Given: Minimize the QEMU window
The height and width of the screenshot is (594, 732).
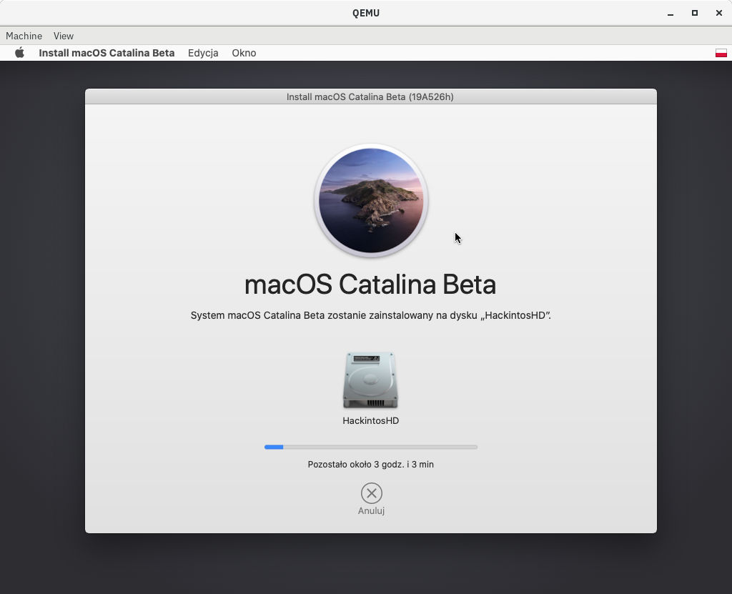Looking at the screenshot, I should point(671,13).
